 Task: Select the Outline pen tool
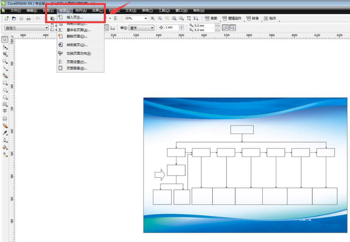(x=5, y=140)
